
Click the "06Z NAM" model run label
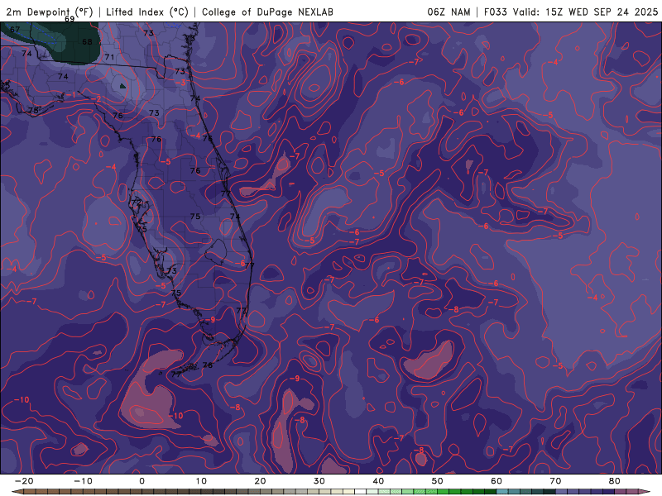(x=449, y=12)
